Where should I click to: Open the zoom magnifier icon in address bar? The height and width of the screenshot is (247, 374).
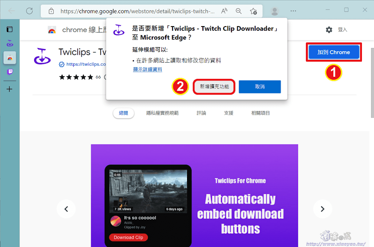click(x=239, y=11)
